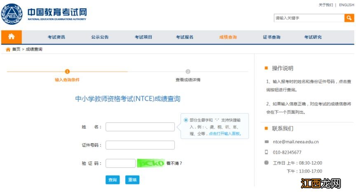This screenshot has height=196, width=356.
Task: Open the 考试资讯 menu
Action: [56, 37]
